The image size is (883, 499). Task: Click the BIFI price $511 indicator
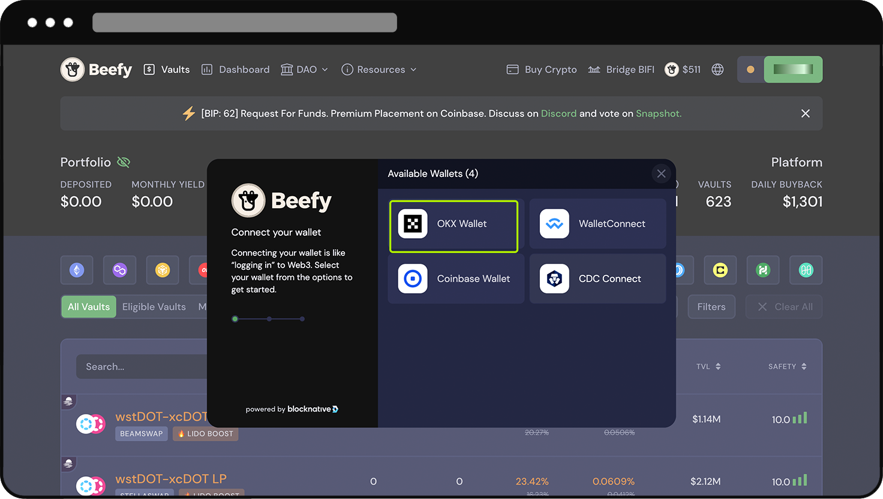683,70
